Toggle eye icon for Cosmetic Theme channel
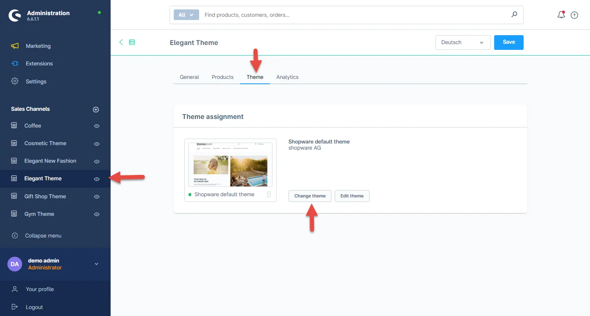Screen dimensions: 590x316 (x=97, y=143)
